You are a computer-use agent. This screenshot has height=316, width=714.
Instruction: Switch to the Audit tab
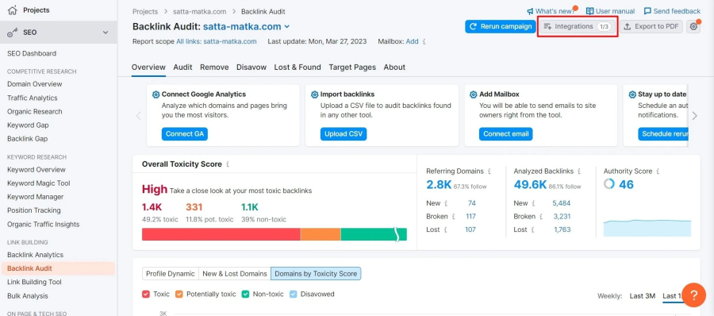click(x=182, y=67)
